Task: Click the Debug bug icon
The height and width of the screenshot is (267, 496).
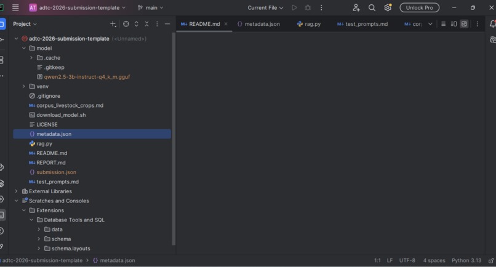Action: tap(308, 7)
